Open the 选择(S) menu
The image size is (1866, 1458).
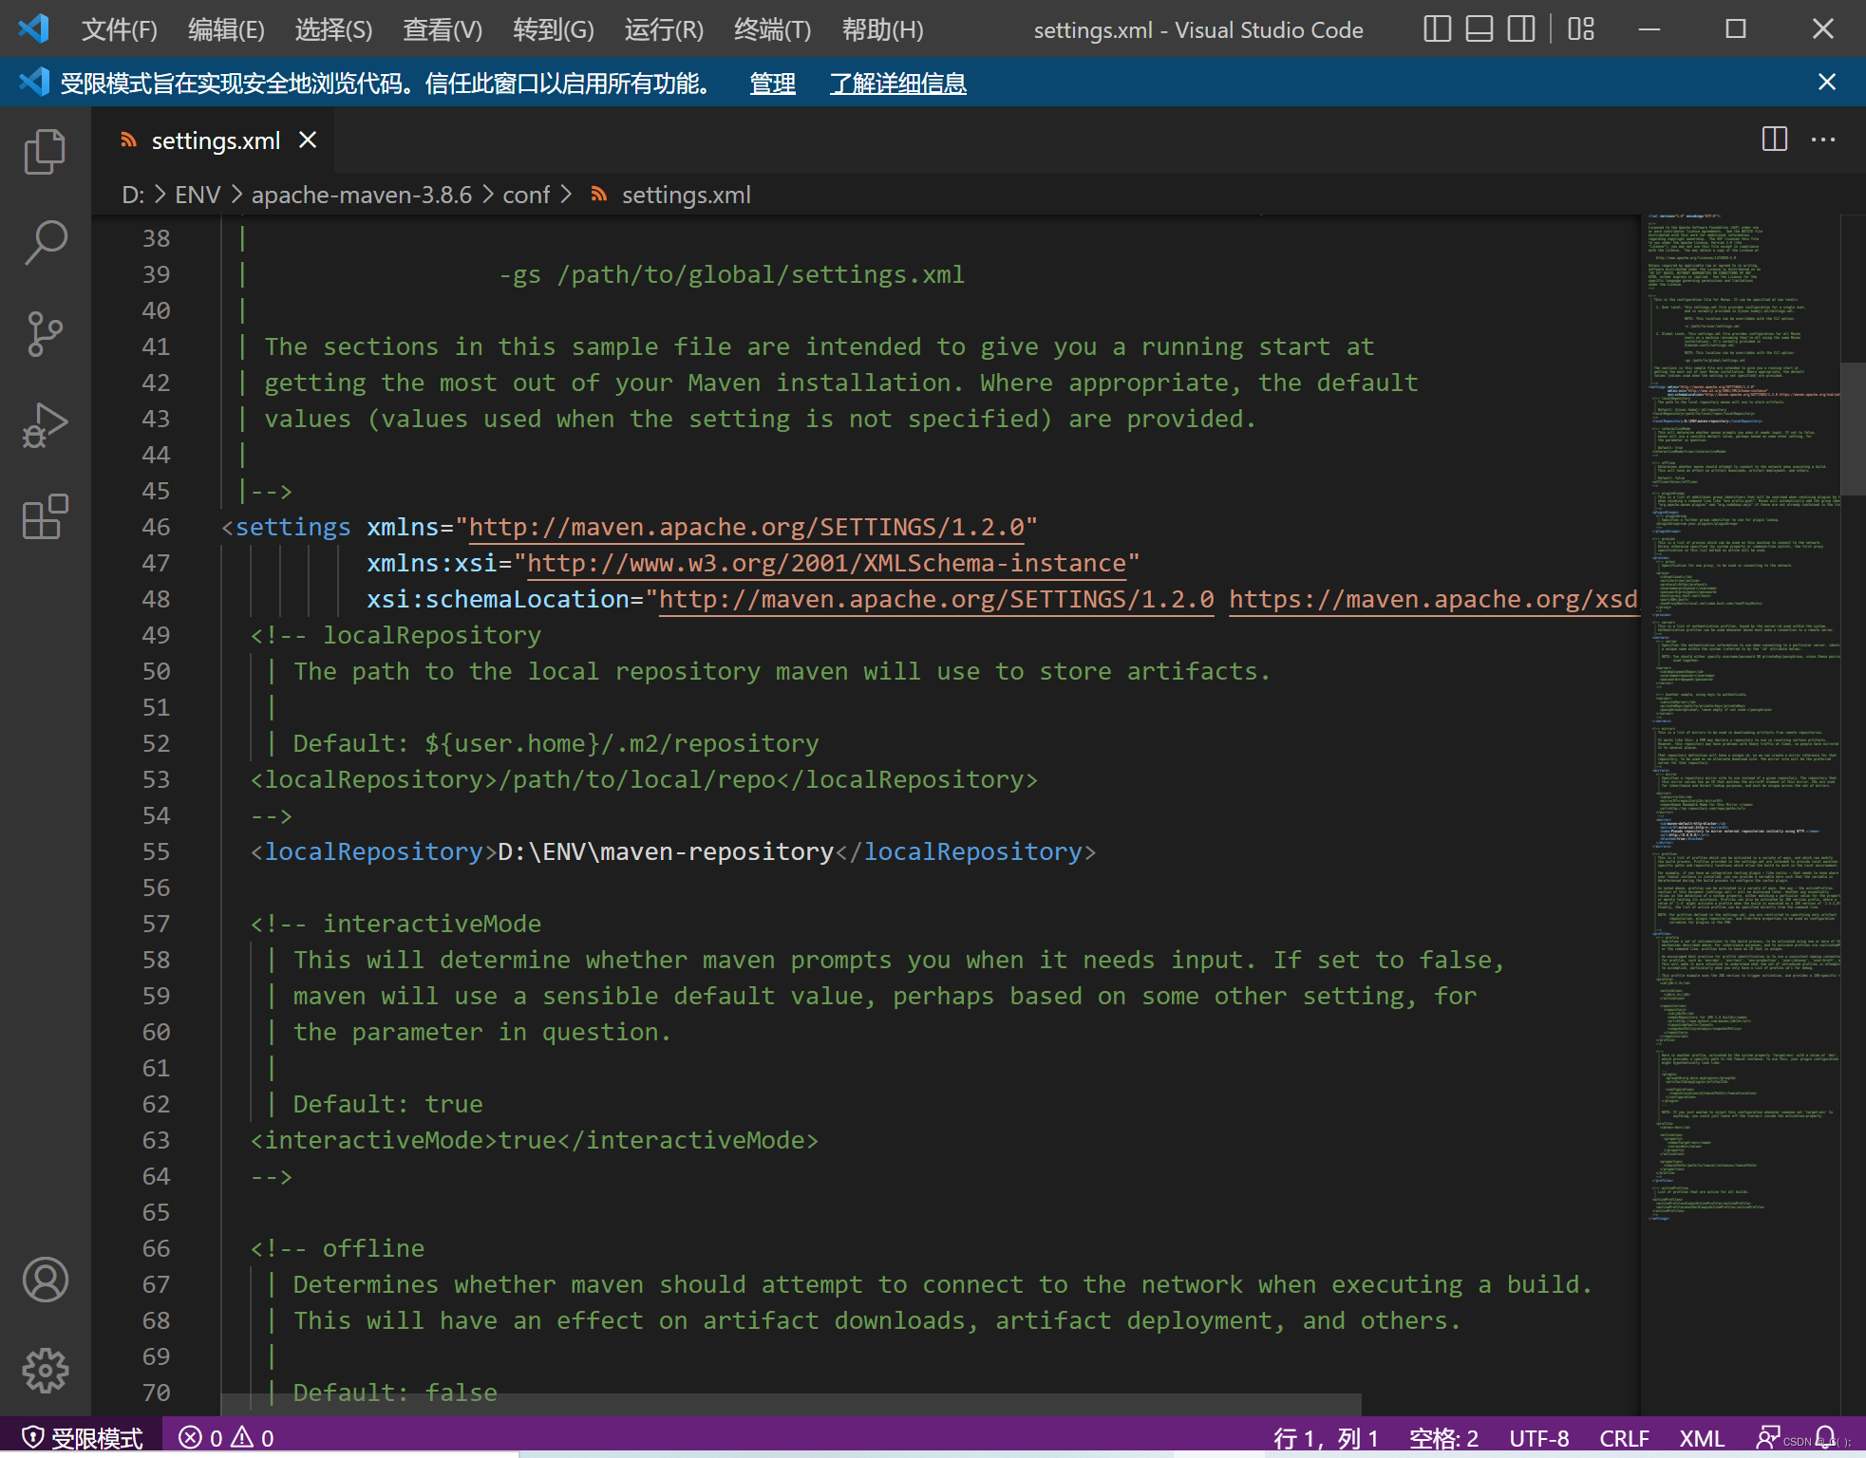click(333, 29)
